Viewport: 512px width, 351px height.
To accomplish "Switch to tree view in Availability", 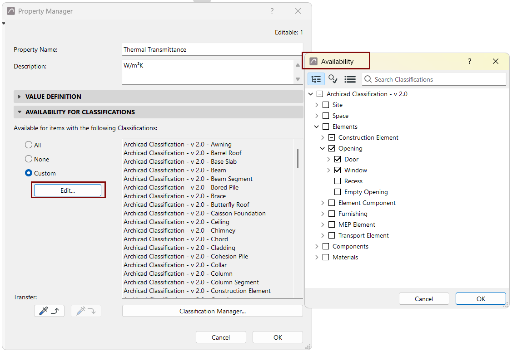I will coord(316,79).
